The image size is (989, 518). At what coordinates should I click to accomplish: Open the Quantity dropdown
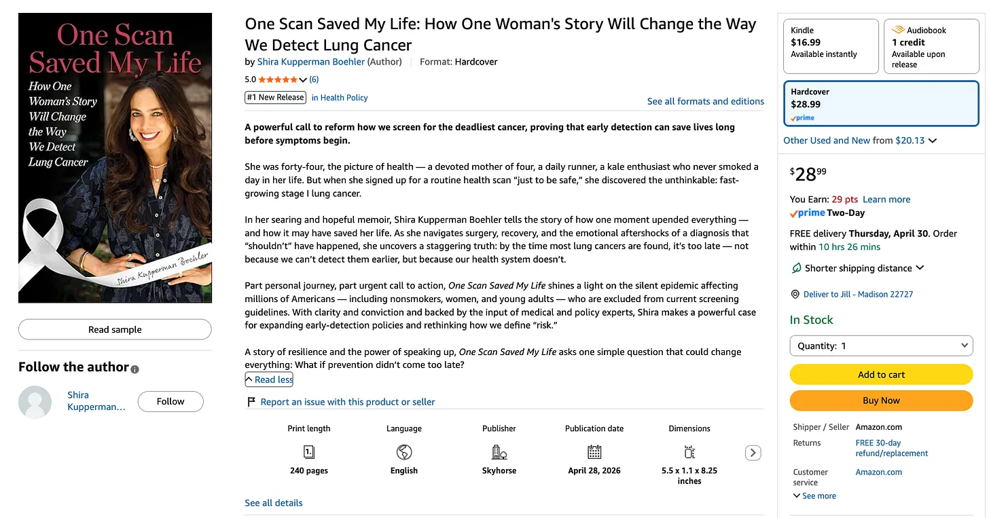coord(881,346)
